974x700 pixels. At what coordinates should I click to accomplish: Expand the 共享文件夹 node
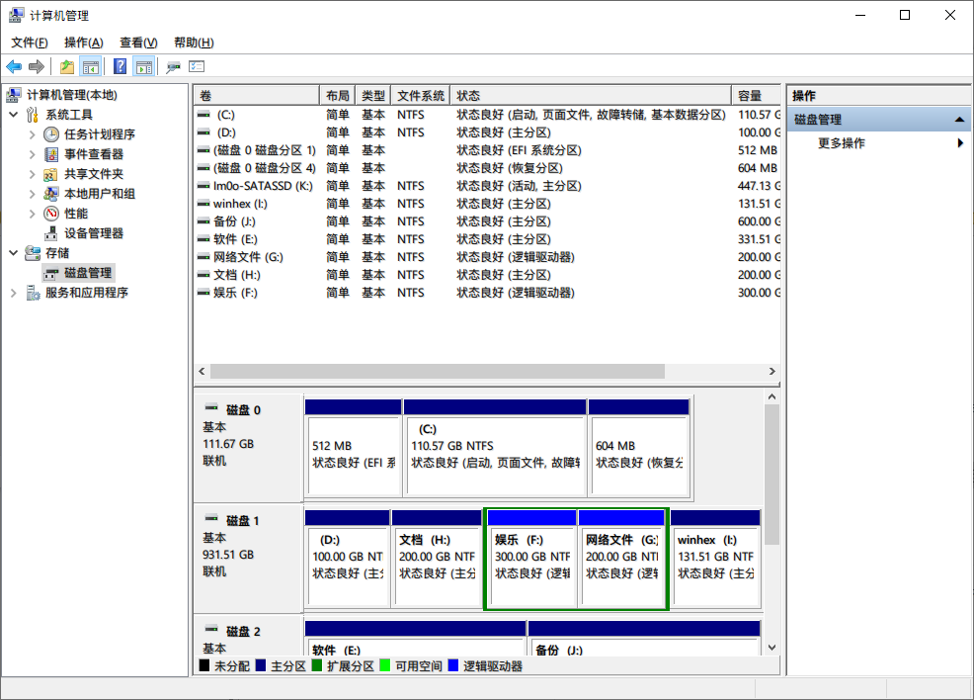point(32,174)
